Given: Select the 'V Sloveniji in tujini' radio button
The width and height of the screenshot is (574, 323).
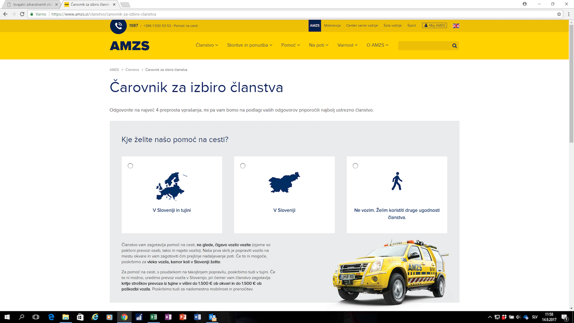Looking at the screenshot, I should point(130,166).
